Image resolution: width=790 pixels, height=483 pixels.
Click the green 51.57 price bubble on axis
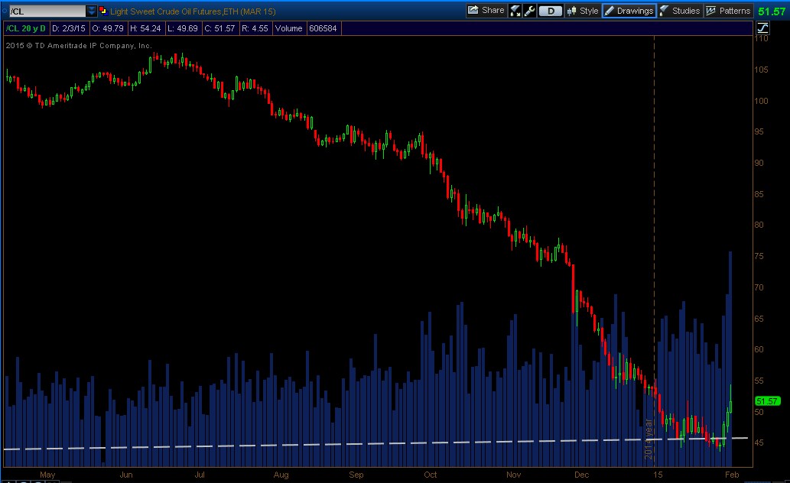click(x=767, y=401)
